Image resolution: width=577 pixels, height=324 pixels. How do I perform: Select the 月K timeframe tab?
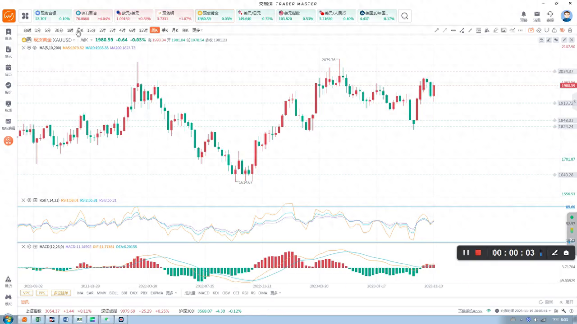[175, 30]
